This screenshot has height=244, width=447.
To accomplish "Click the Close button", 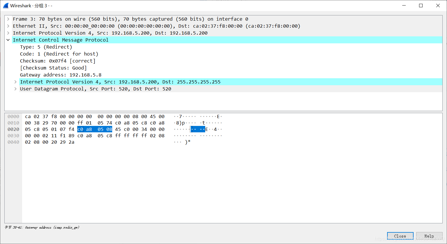I will pyautogui.click(x=400, y=236).
